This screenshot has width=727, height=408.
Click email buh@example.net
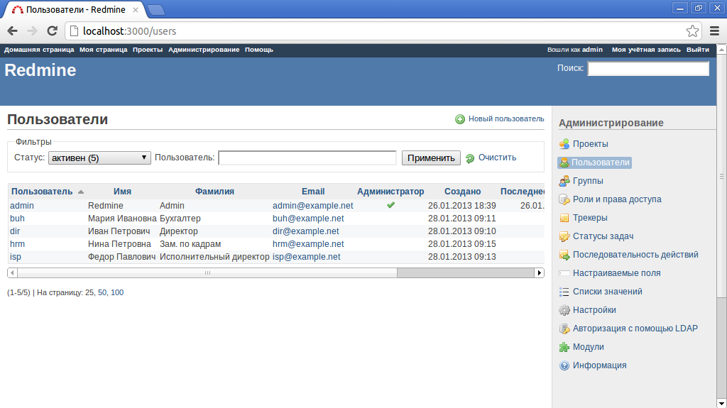(308, 219)
